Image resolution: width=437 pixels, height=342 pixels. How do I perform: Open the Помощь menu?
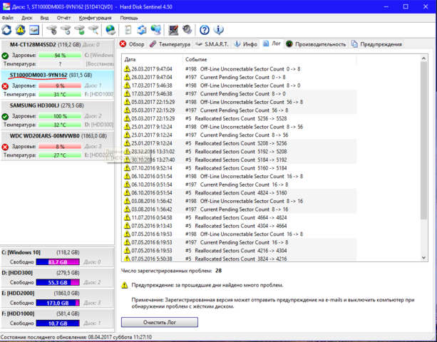[129, 18]
